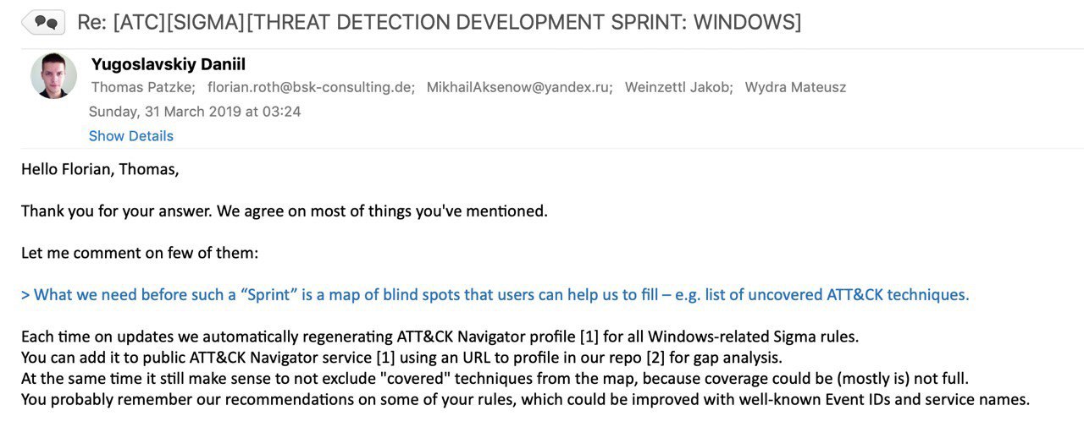The image size is (1084, 427).
Task: Click the line about not excluding covered techniques
Action: click(496, 379)
